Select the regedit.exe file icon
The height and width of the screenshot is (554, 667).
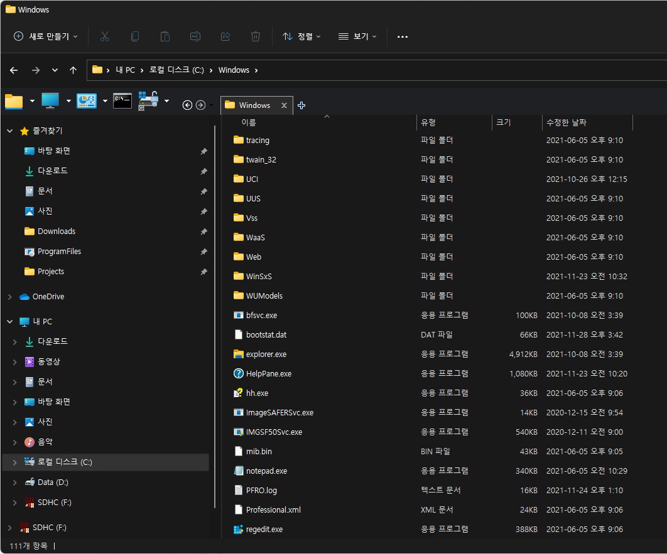point(239,530)
